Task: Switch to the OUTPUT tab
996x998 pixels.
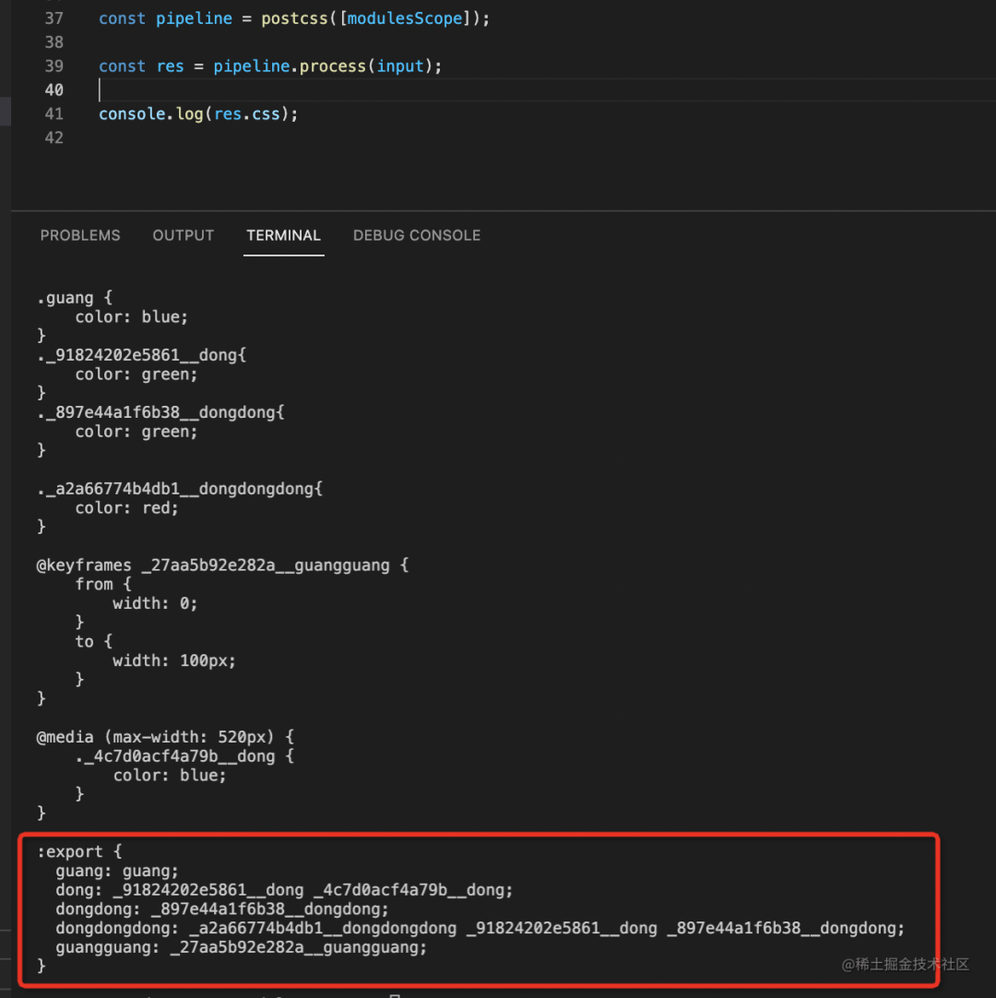Action: point(183,235)
